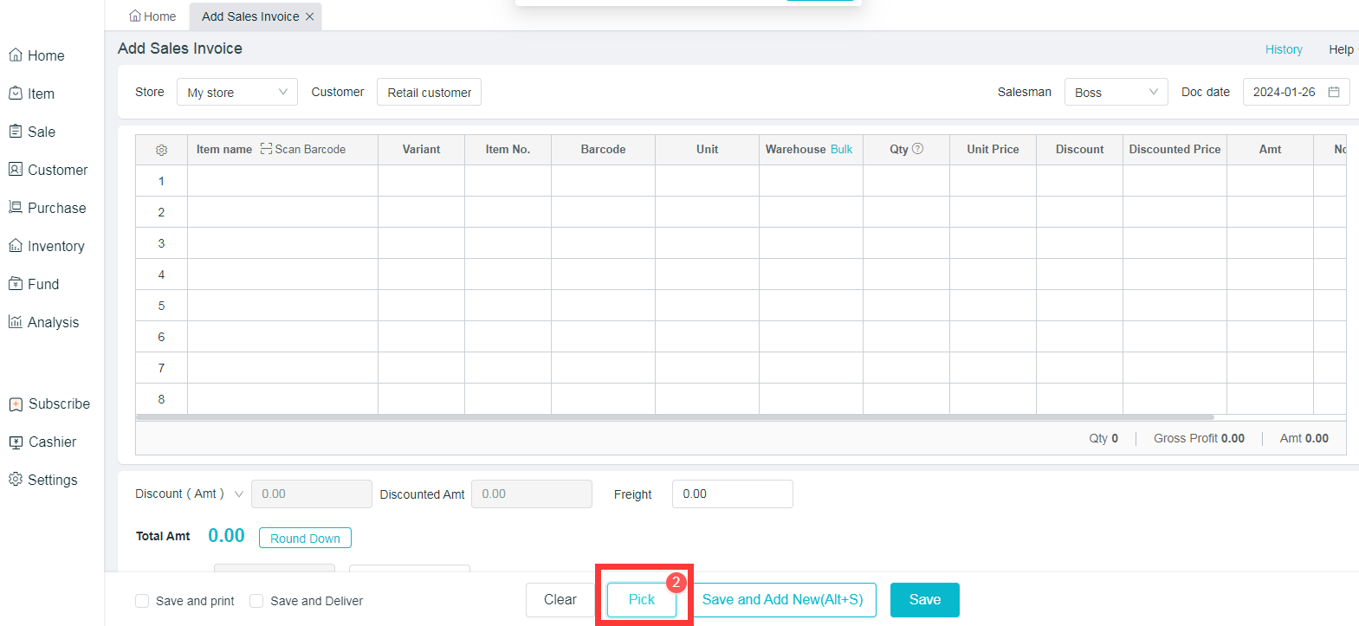Expand the Discount (Amt) type selector
Image resolution: width=1359 pixels, height=626 pixels.
239,494
